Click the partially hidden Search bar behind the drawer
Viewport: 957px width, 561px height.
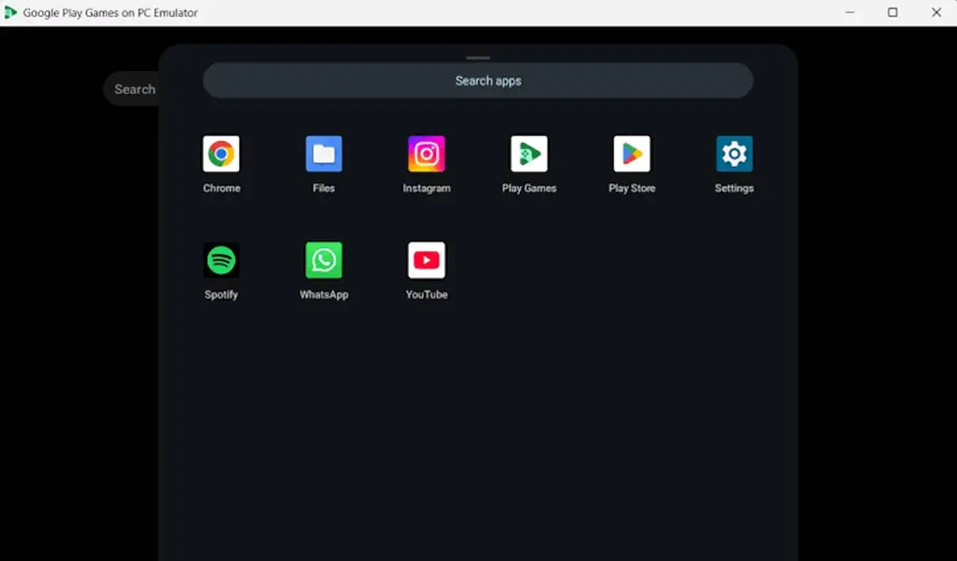click(131, 89)
